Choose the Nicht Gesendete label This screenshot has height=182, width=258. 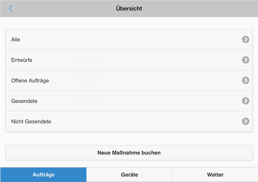click(31, 122)
